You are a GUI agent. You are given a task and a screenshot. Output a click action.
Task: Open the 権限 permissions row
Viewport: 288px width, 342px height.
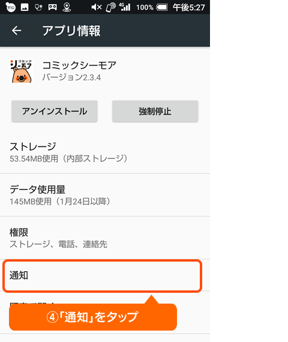click(105, 238)
